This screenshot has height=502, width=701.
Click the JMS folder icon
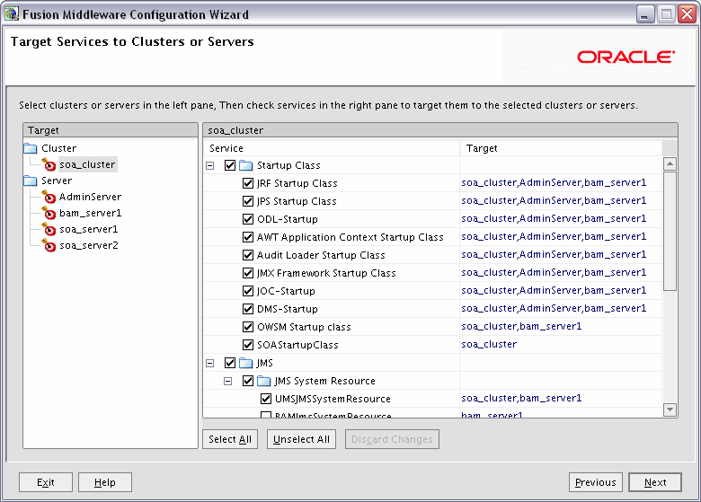coord(246,363)
